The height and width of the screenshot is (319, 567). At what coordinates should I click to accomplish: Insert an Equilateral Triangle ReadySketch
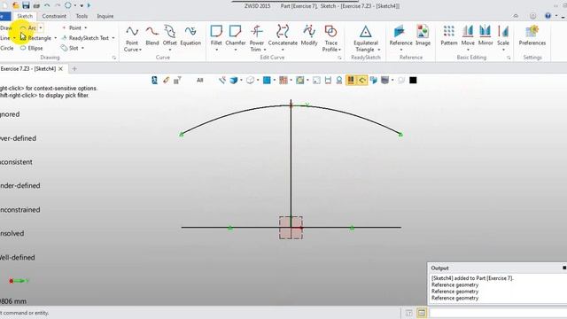tap(365, 36)
